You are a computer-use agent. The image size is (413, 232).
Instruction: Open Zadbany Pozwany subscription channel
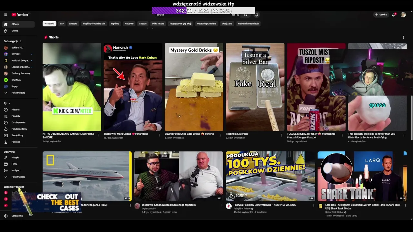[x=18, y=73]
